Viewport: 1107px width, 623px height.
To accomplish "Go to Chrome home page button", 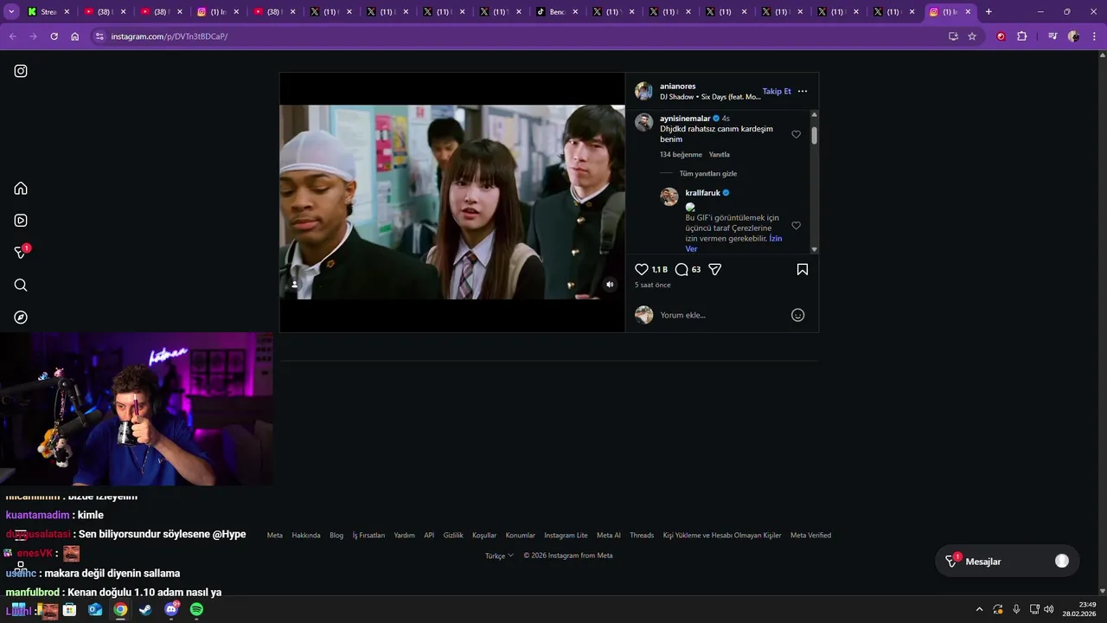I will pyautogui.click(x=75, y=36).
